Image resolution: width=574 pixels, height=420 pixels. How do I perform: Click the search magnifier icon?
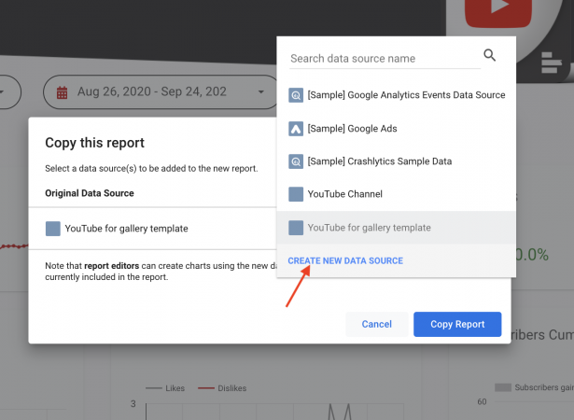[489, 55]
